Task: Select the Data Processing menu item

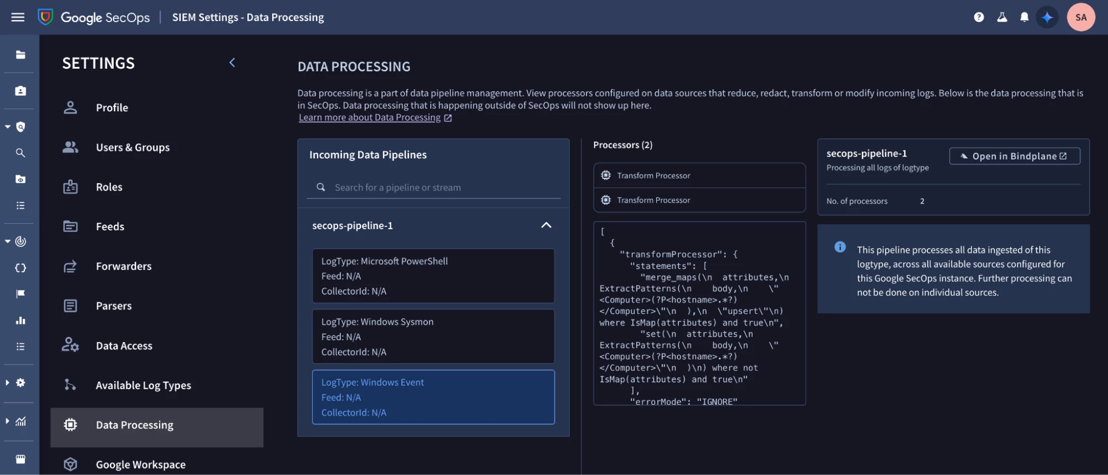Action: [x=157, y=427]
